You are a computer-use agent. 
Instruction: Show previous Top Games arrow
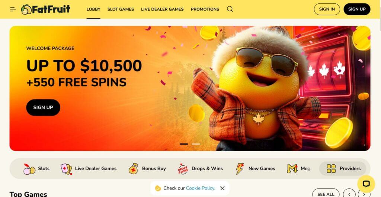[349, 194]
